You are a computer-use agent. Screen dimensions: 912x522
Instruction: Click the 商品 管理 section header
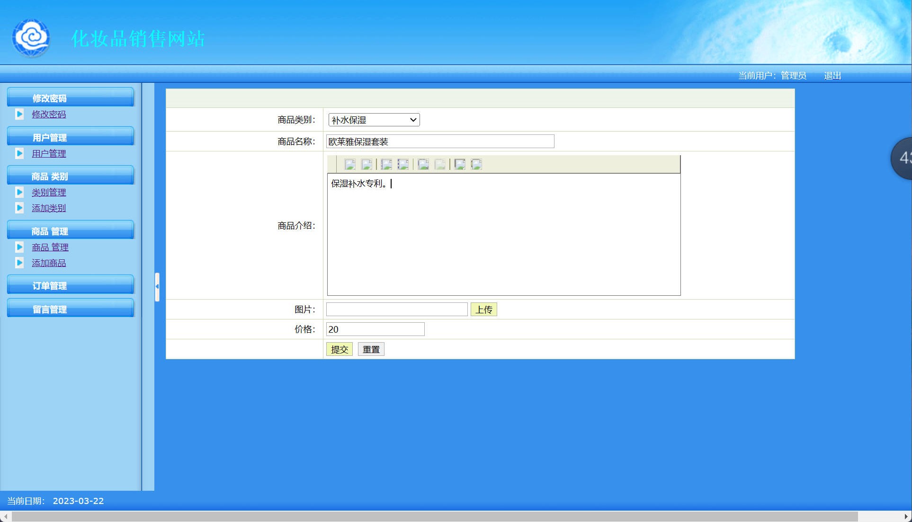pyautogui.click(x=70, y=231)
